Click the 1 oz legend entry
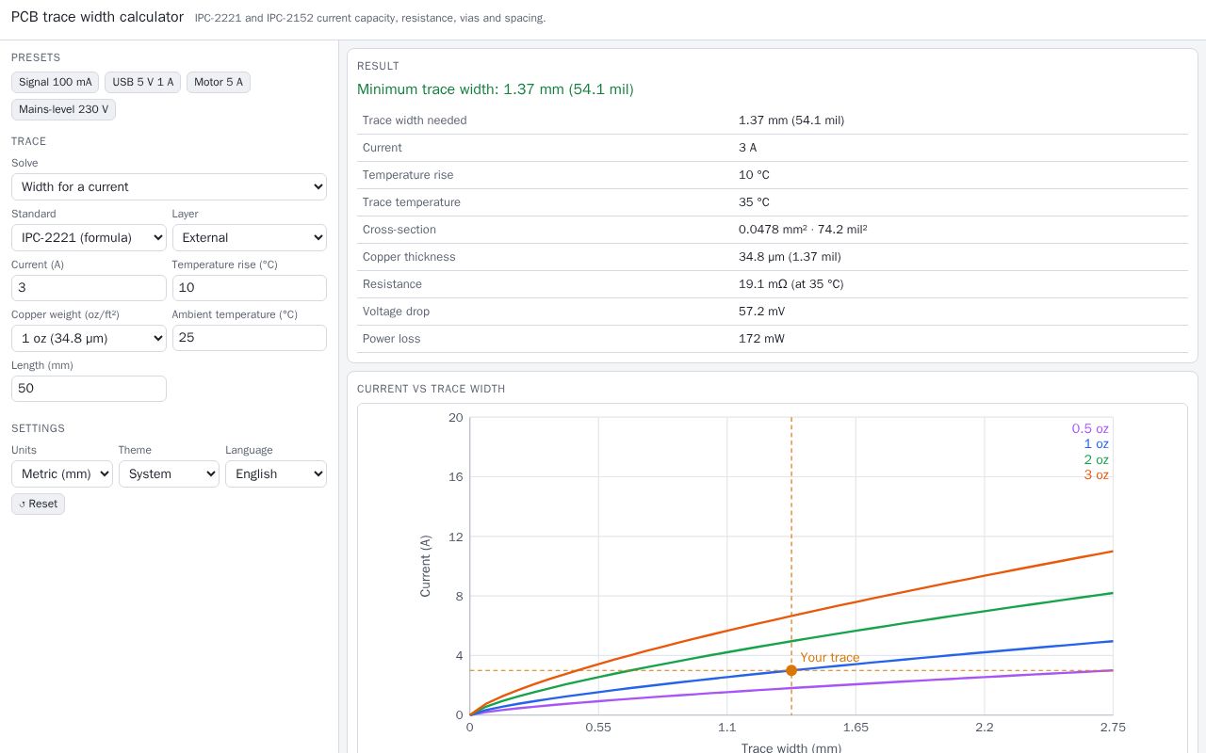The height and width of the screenshot is (753, 1206). 1096,443
